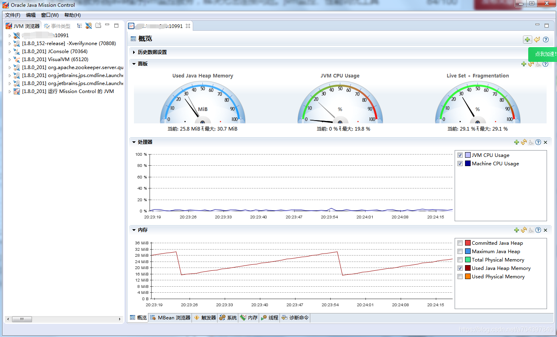Image resolution: width=557 pixels, height=337 pixels.
Task: Click the Used Java Heap Memory dial
Action: click(203, 103)
